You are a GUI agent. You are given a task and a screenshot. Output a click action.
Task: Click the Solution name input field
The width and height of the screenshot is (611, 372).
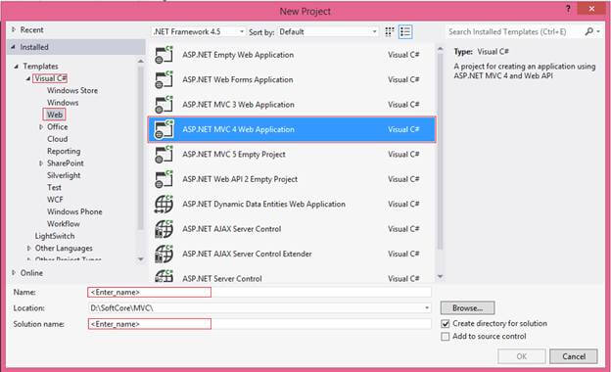click(259, 324)
